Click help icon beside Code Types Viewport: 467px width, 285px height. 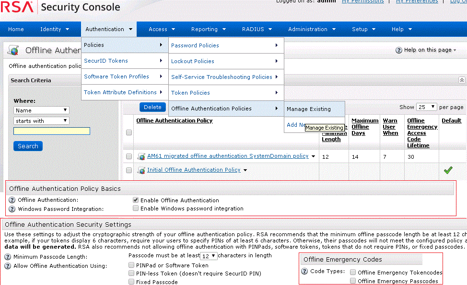coord(304,272)
